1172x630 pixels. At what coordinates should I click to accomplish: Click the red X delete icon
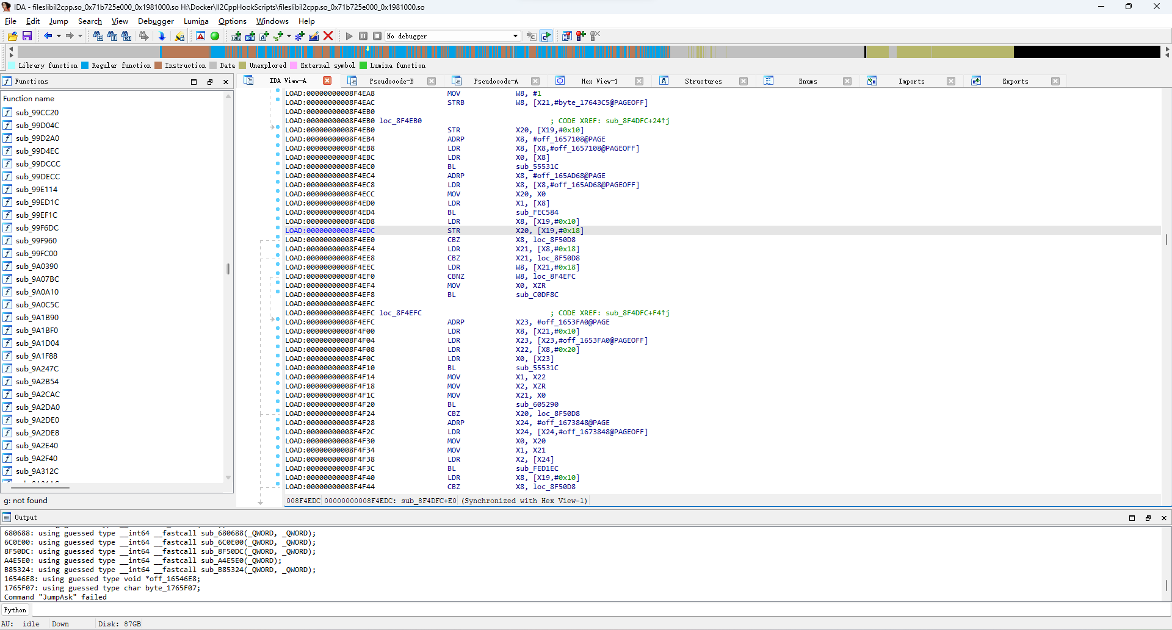coord(328,36)
